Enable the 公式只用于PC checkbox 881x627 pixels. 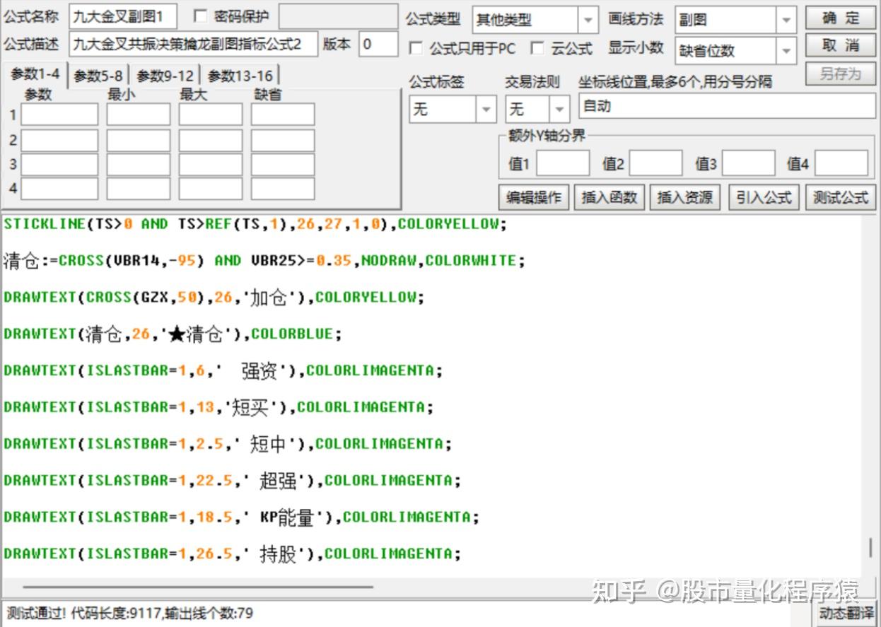pos(416,48)
